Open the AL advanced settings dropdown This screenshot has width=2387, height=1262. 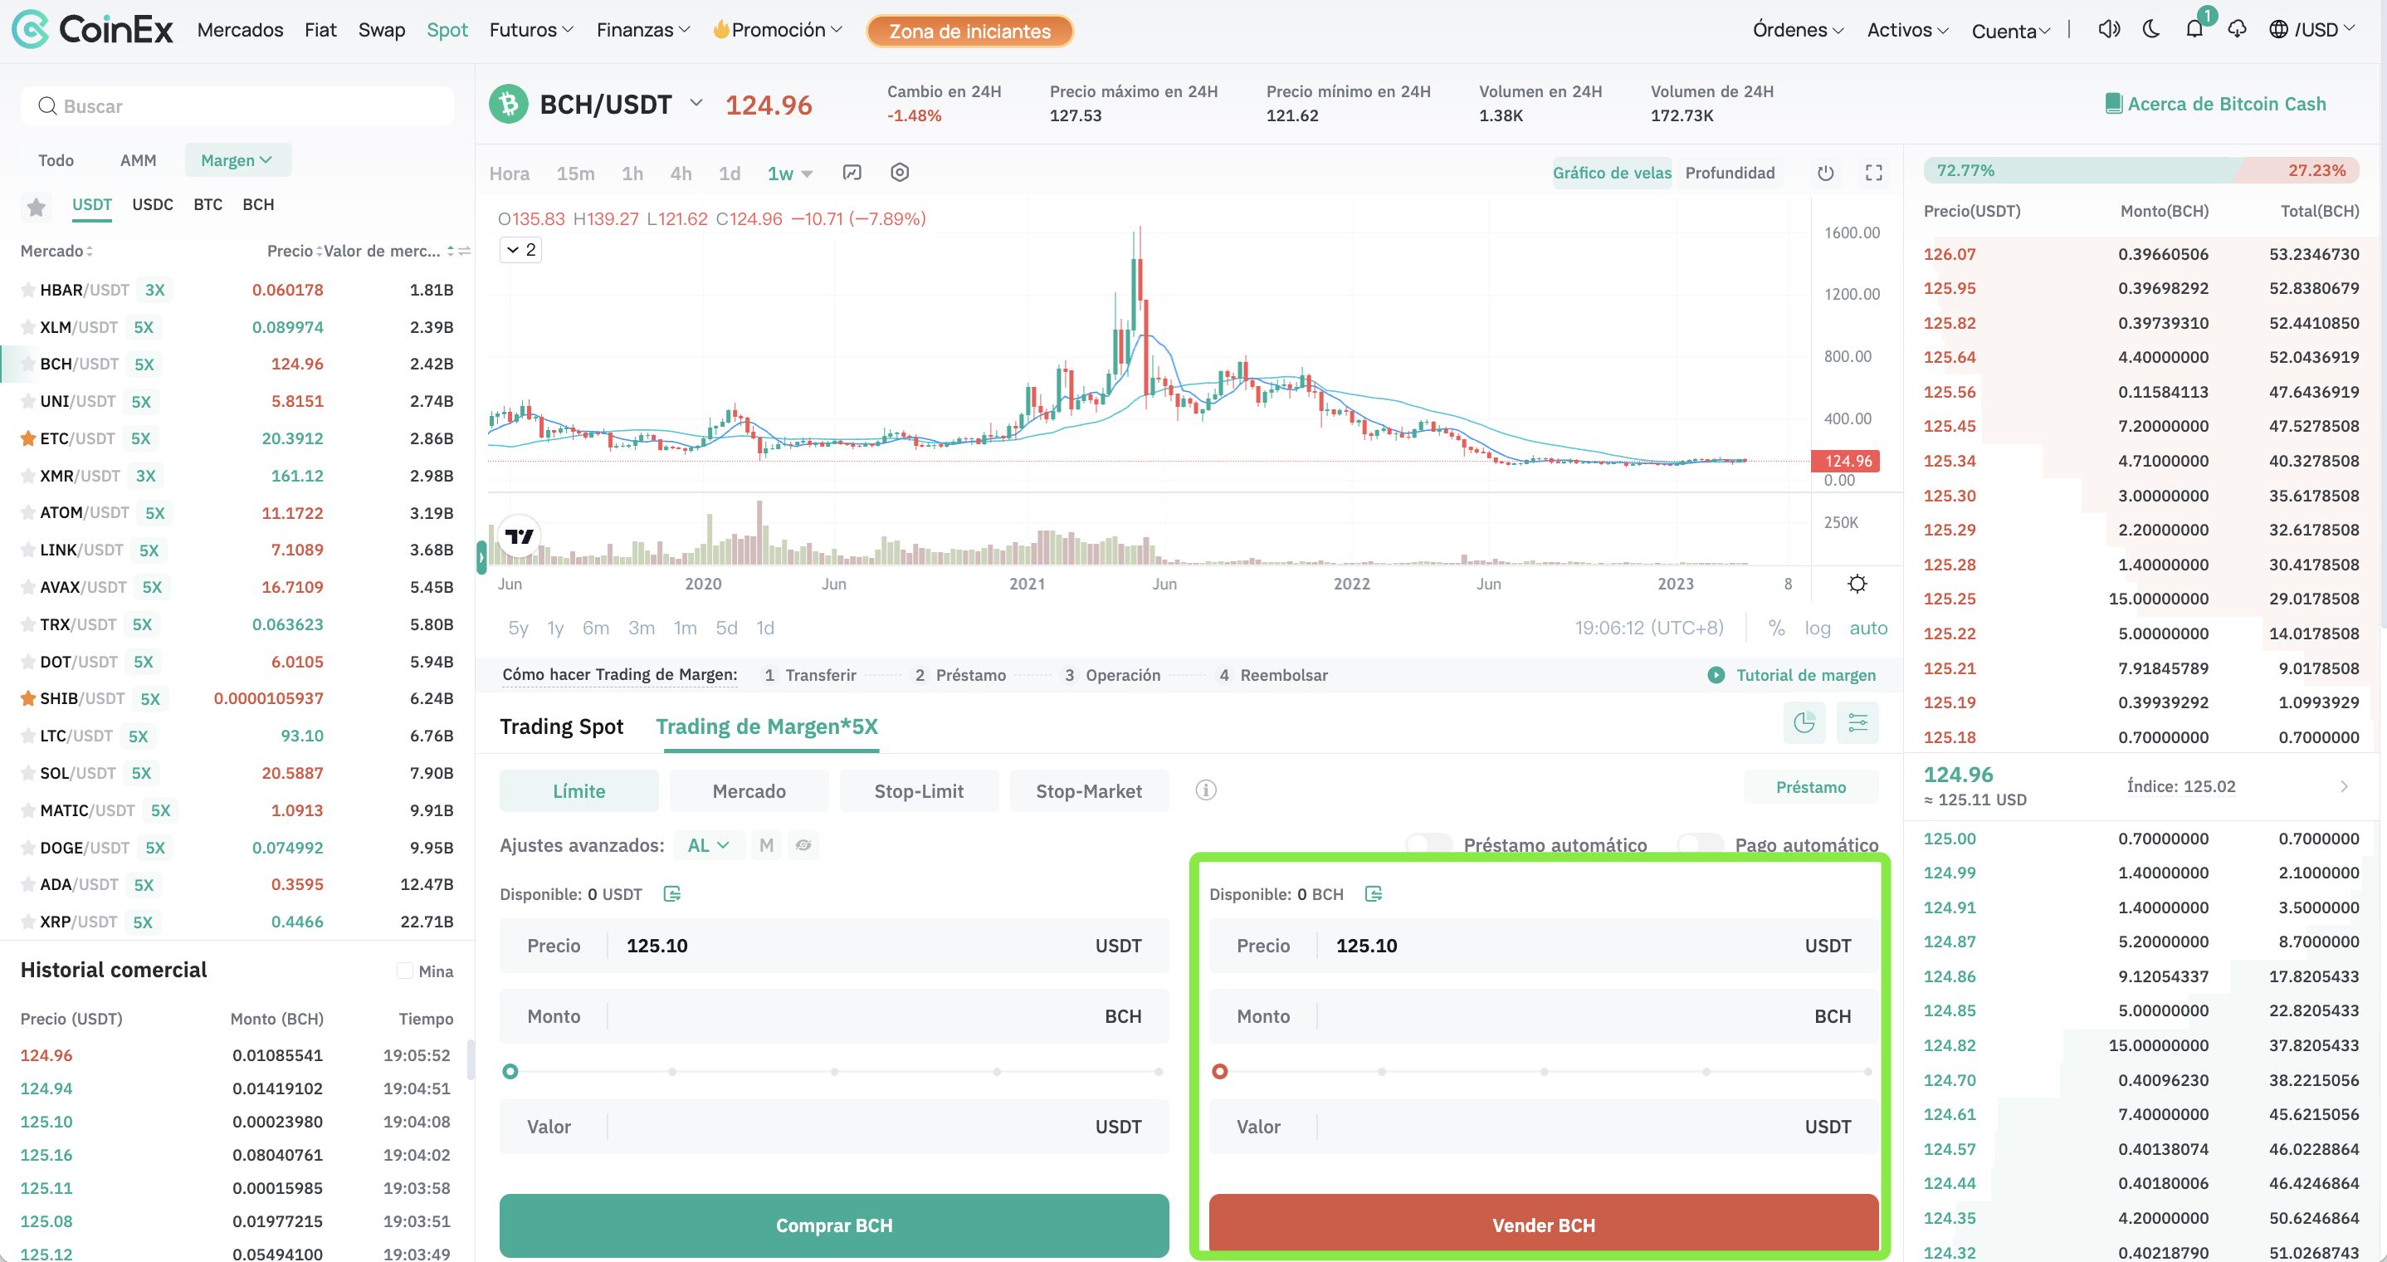coord(709,846)
